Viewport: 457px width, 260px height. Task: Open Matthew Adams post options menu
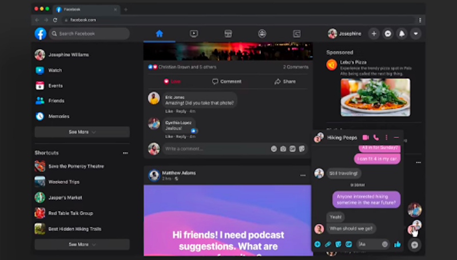point(303,175)
